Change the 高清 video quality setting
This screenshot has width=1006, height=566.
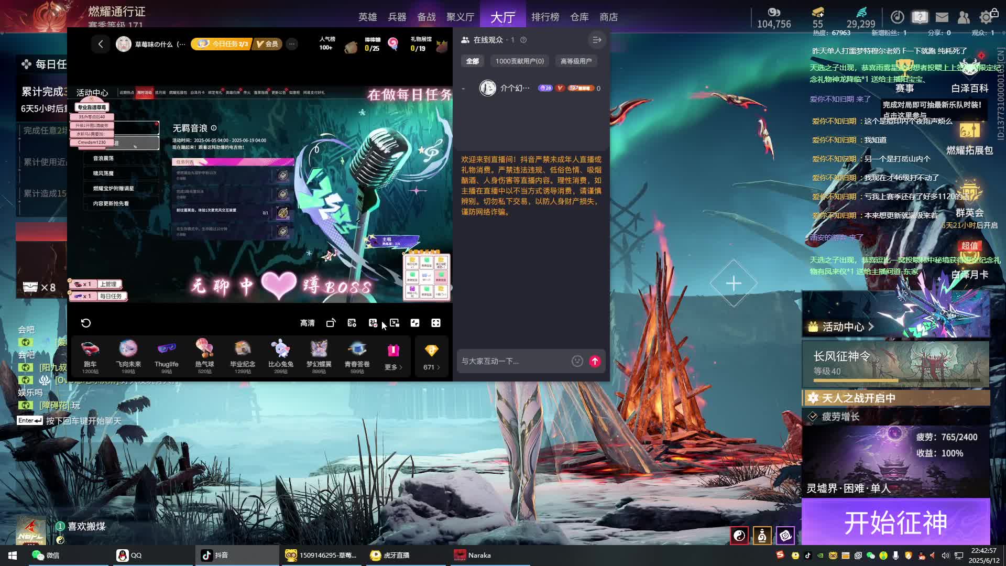[308, 323]
